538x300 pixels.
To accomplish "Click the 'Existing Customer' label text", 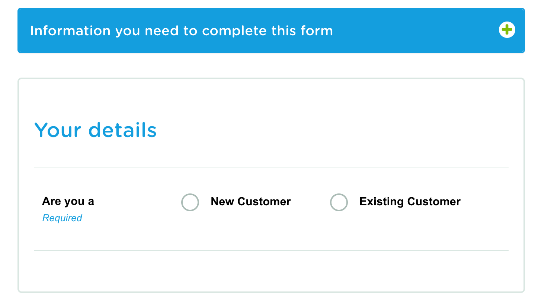I will [410, 202].
